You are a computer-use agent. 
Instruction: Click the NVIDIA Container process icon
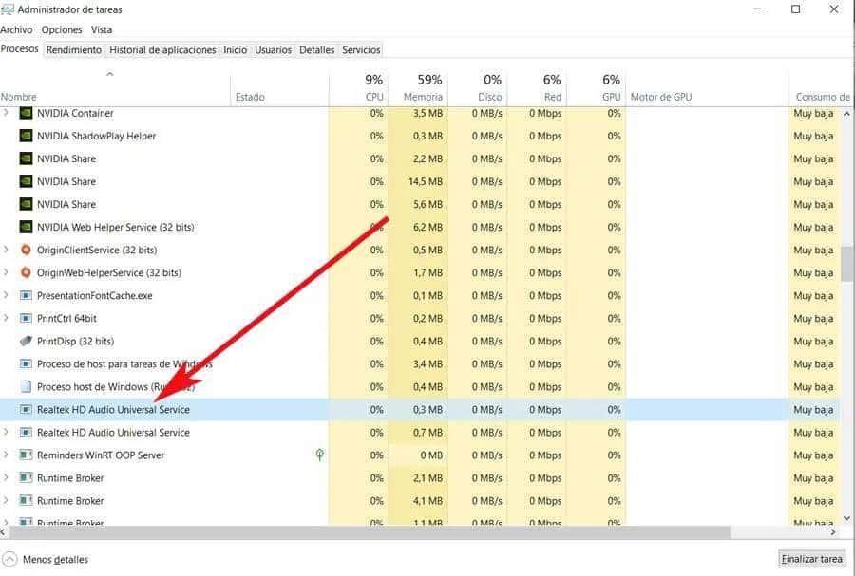(24, 113)
